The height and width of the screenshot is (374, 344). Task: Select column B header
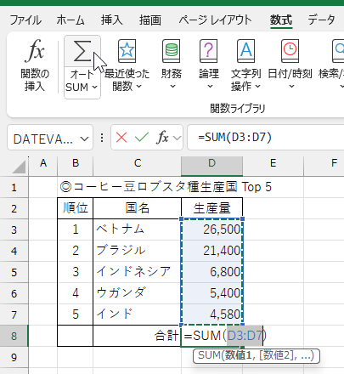76,166
